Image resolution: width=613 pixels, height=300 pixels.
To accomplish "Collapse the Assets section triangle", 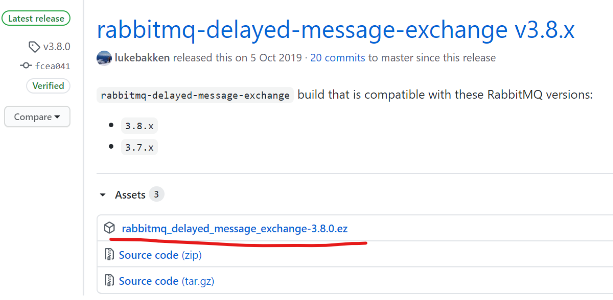I will point(103,195).
